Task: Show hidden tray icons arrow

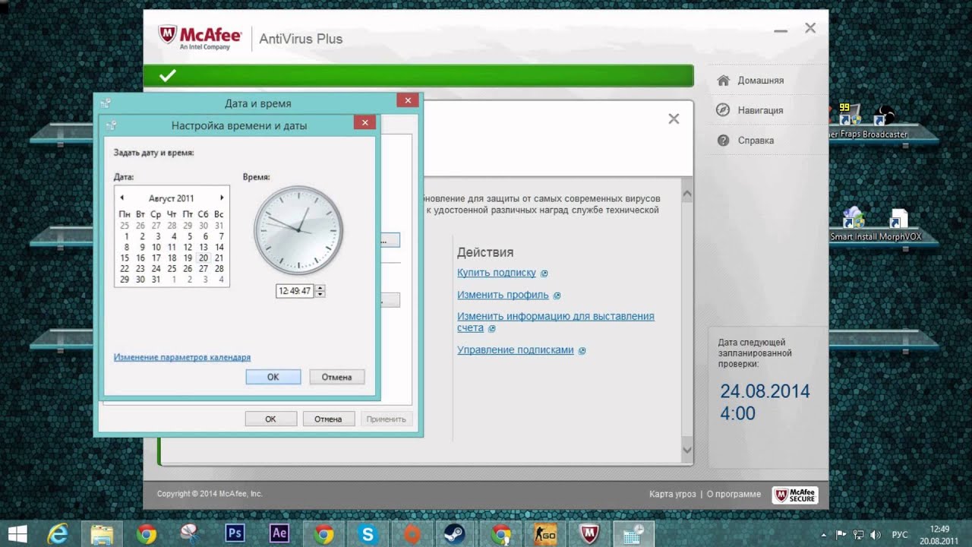Action: tap(825, 534)
